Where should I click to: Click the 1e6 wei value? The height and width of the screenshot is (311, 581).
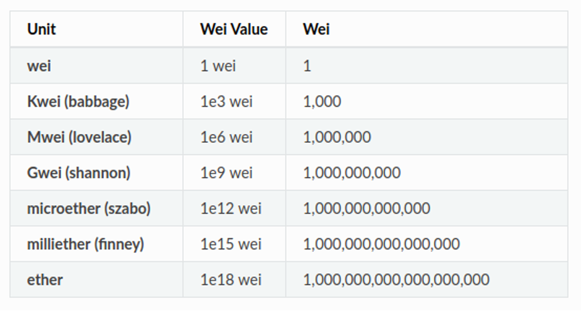(226, 137)
